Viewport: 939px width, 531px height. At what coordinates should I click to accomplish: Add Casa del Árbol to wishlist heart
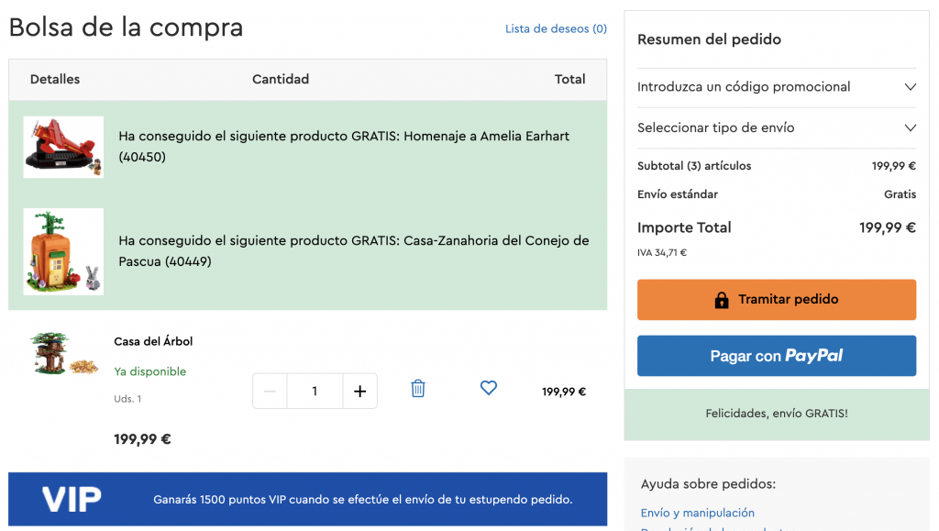[x=489, y=388]
